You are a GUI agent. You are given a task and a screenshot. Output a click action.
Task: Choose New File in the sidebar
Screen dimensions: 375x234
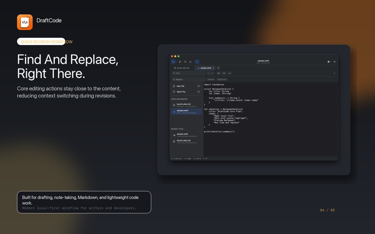coord(186,86)
